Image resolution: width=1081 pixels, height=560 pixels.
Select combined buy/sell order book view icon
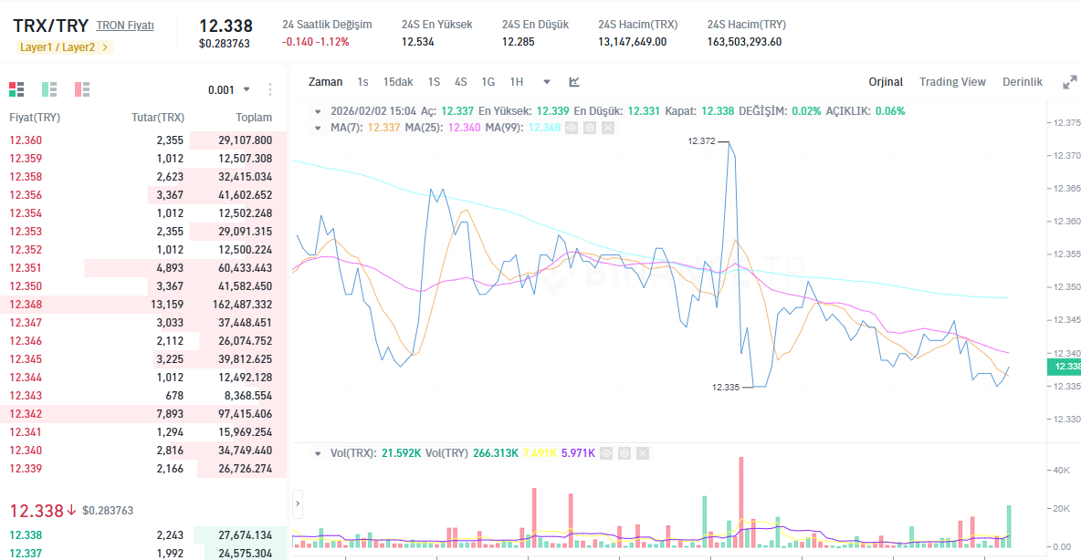click(x=16, y=88)
